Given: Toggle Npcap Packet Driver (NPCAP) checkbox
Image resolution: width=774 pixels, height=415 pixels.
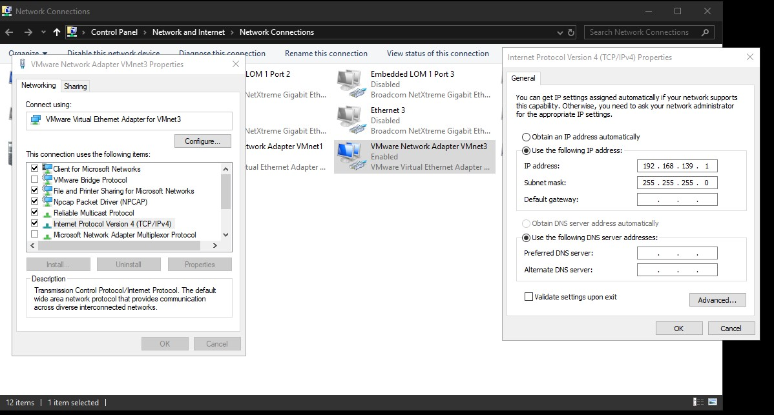Looking at the screenshot, I should [x=34, y=201].
